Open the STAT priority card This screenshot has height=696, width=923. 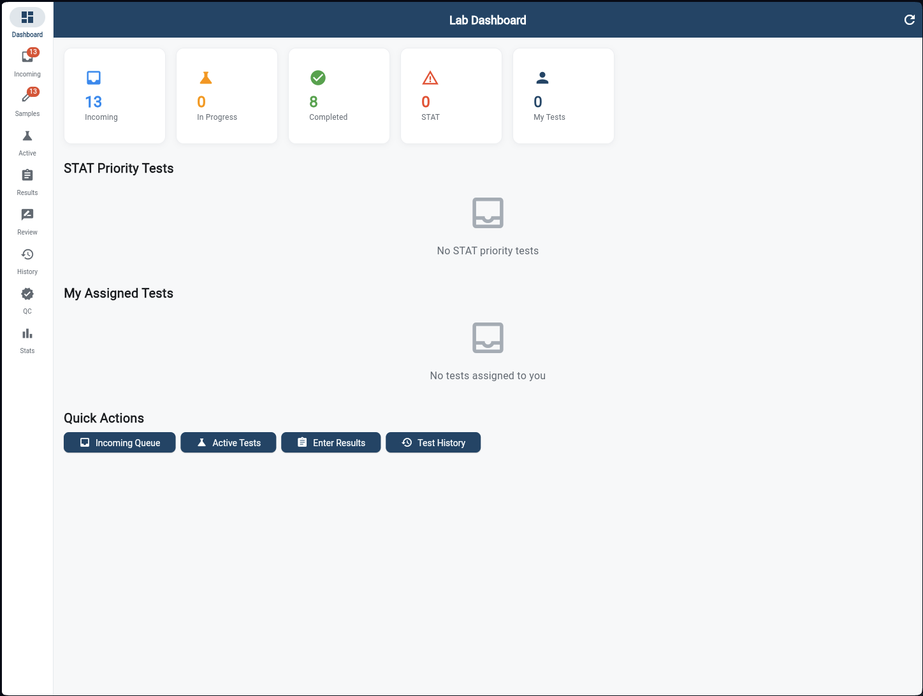(x=451, y=96)
